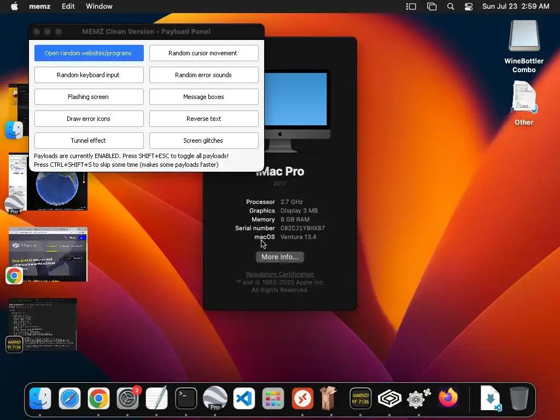Open Google Earth Pro in dock
This screenshot has width=560, height=420.
215,398
